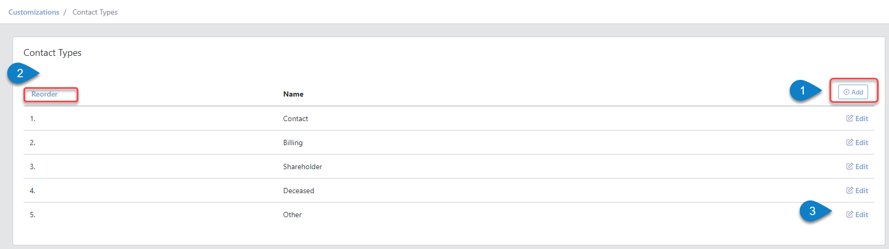This screenshot has width=889, height=249.
Task: Go back to the Customizations breadcrumb
Action: 34,12
